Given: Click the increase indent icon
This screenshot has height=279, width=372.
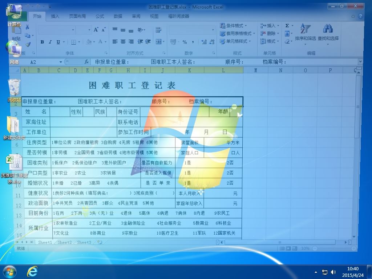Looking at the screenshot, I should click(148, 42).
